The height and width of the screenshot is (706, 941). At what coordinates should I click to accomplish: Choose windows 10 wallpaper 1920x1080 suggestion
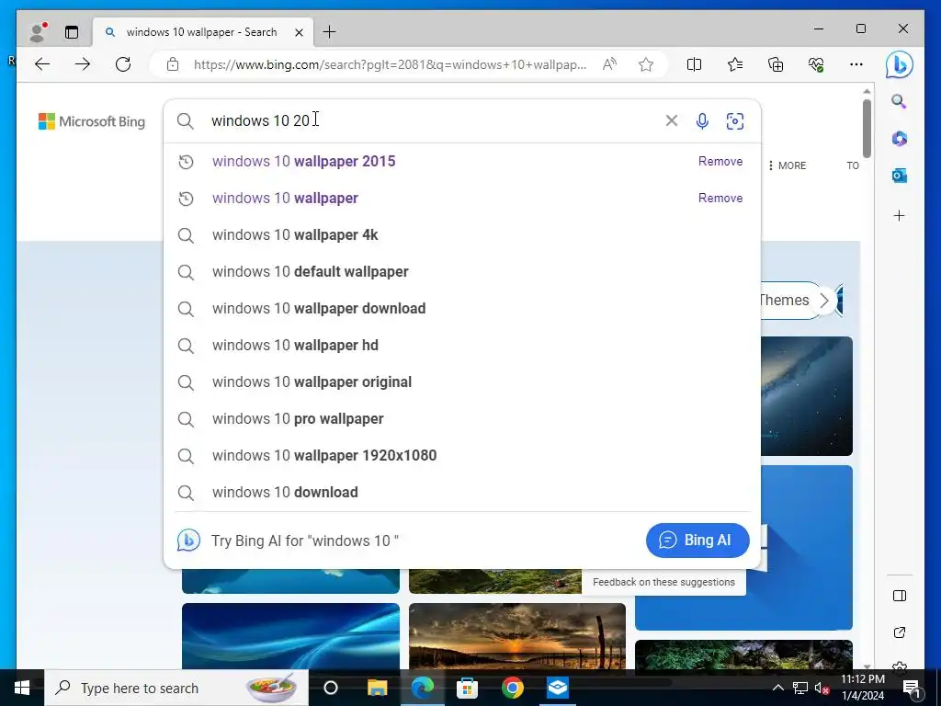point(462,455)
